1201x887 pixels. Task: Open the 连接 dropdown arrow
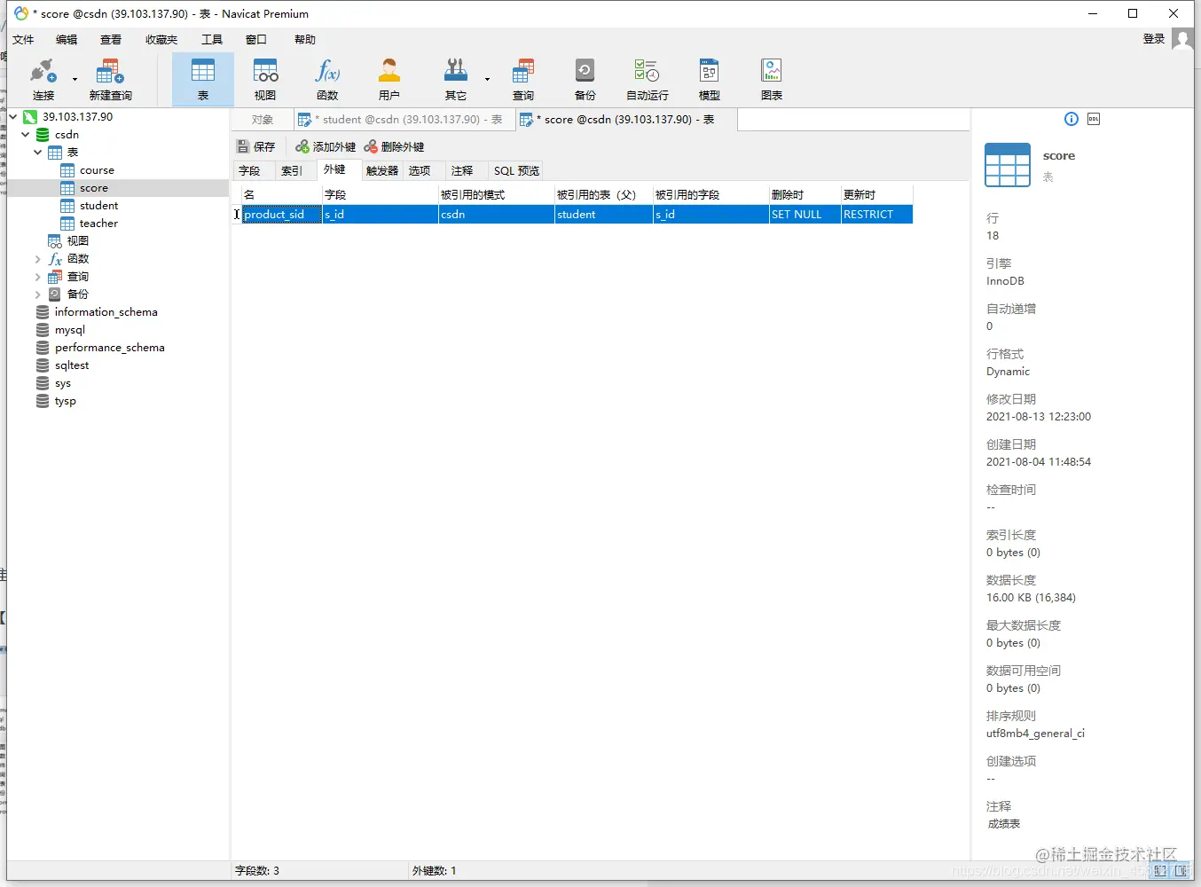(75, 79)
